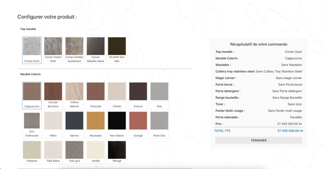Screen dimensions: 324x169
Task: Select Corian Metallic black top
Action: pyautogui.click(x=96, y=46)
